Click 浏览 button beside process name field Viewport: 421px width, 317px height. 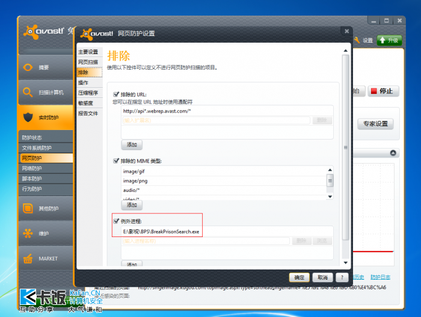[322, 241]
